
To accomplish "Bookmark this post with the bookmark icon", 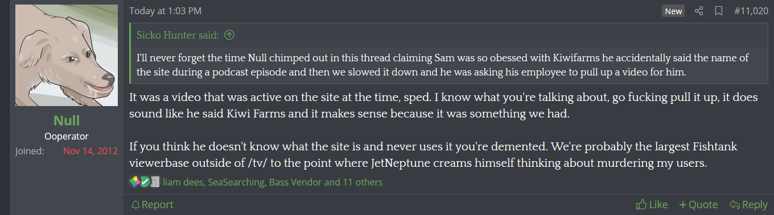I will [x=719, y=11].
